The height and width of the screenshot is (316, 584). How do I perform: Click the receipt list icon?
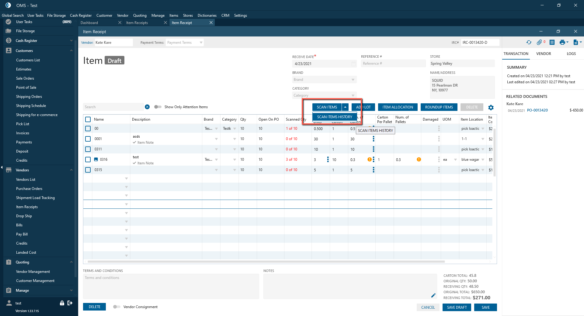[x=552, y=43]
